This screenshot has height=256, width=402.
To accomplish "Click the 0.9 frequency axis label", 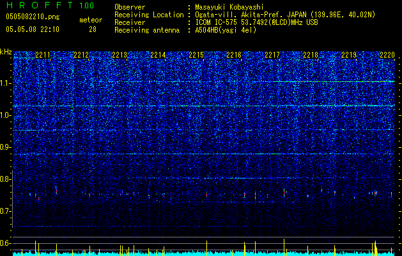I will coord(5,147).
